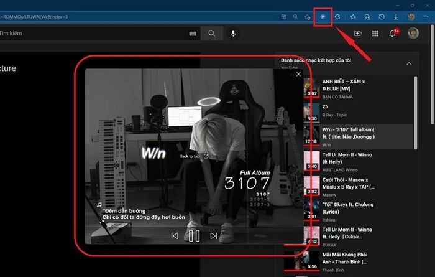Skip to next track in mini player
Screen dimensions: 435x277
(214, 236)
